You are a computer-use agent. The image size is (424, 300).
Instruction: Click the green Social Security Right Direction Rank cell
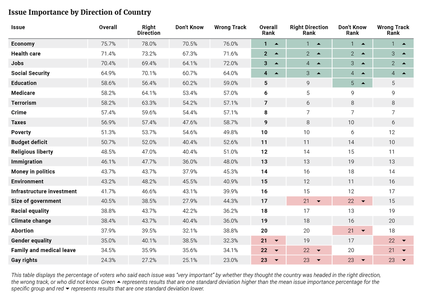coord(309,73)
